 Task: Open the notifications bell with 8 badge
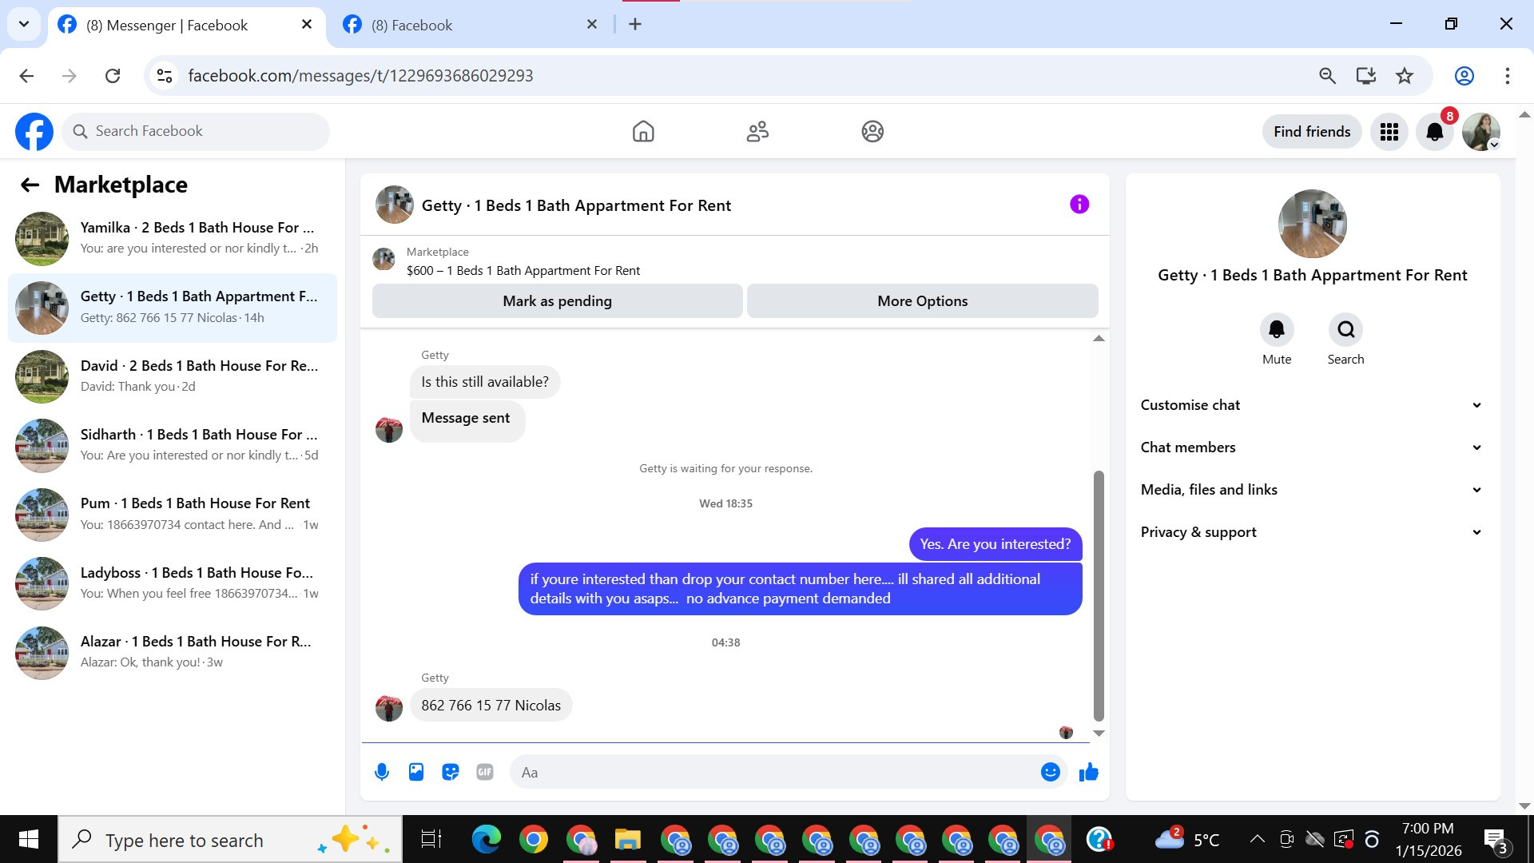[1435, 132]
